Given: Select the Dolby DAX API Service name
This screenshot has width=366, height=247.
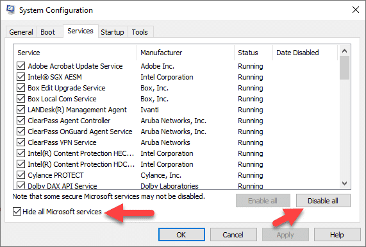Looking at the screenshot, I should click(x=62, y=186).
